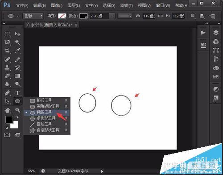Open the 图层(L) menu
223x175 pixels.
(74, 5)
